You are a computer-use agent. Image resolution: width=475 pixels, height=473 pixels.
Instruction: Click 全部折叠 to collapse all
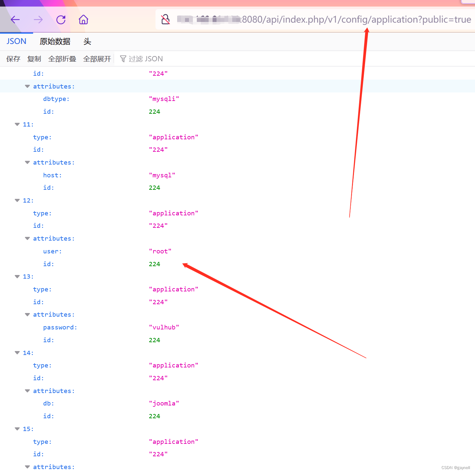[62, 59]
